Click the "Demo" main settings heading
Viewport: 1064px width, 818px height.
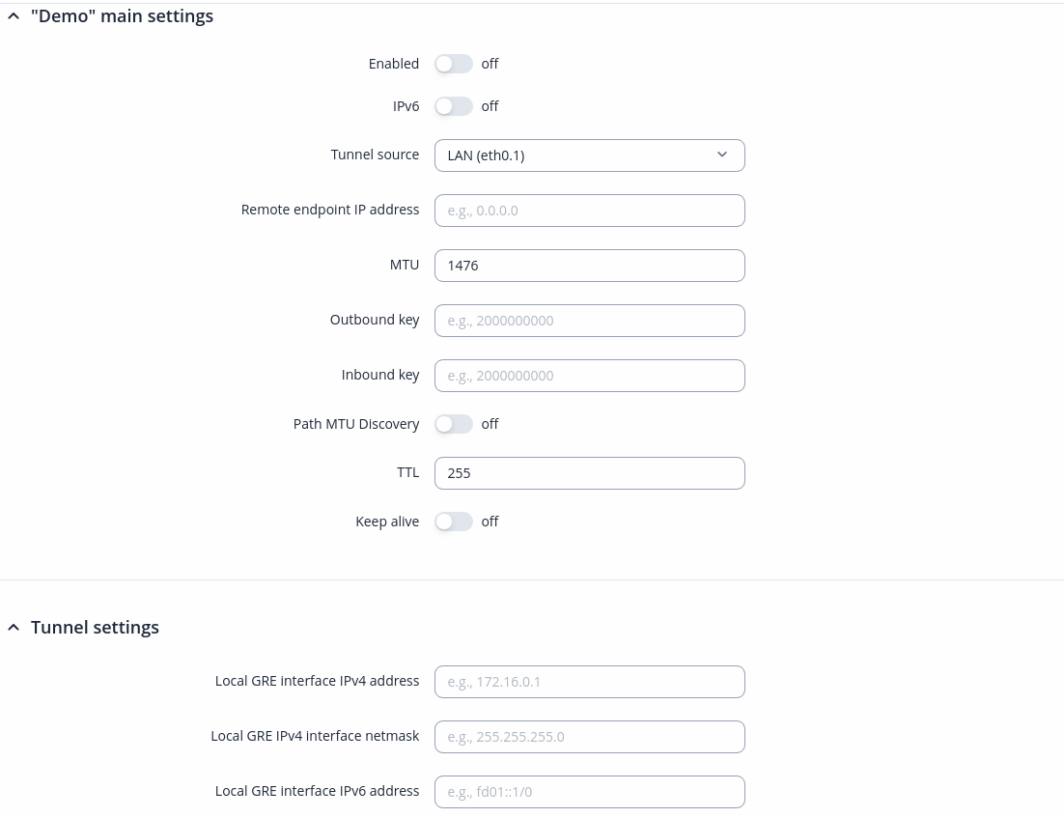(122, 16)
